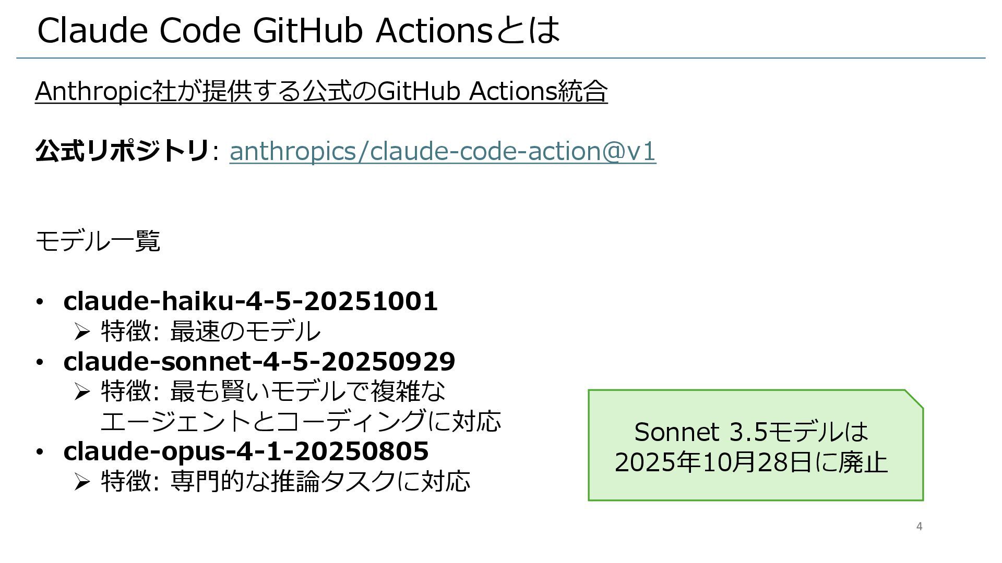Click the arrow bullet before 専門的な推論タスク

pos(82,481)
